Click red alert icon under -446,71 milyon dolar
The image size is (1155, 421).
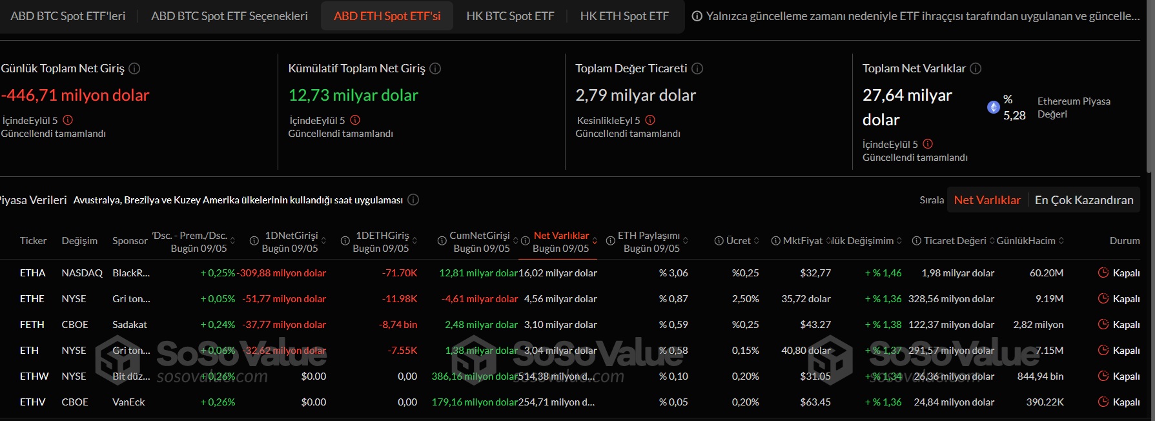click(68, 120)
